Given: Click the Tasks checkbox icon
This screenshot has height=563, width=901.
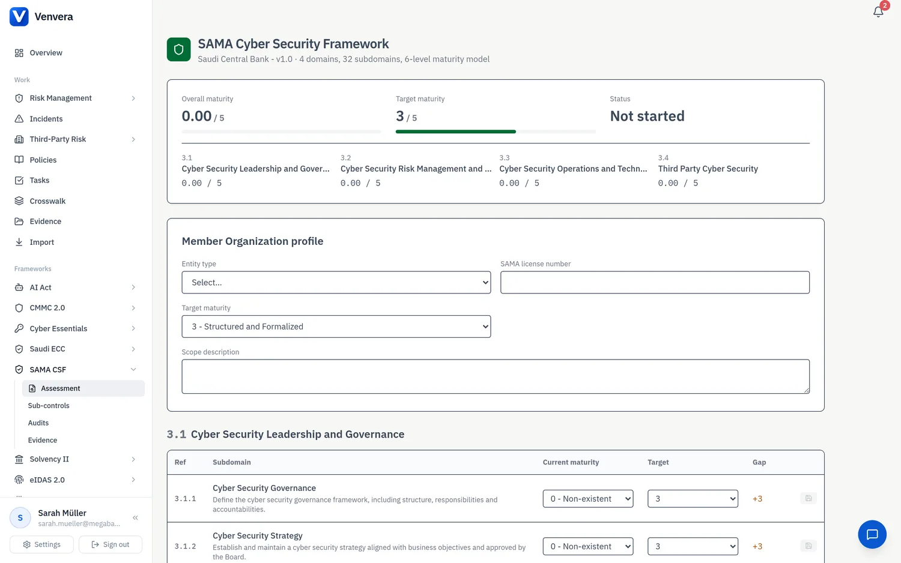Looking at the screenshot, I should click(x=19, y=180).
